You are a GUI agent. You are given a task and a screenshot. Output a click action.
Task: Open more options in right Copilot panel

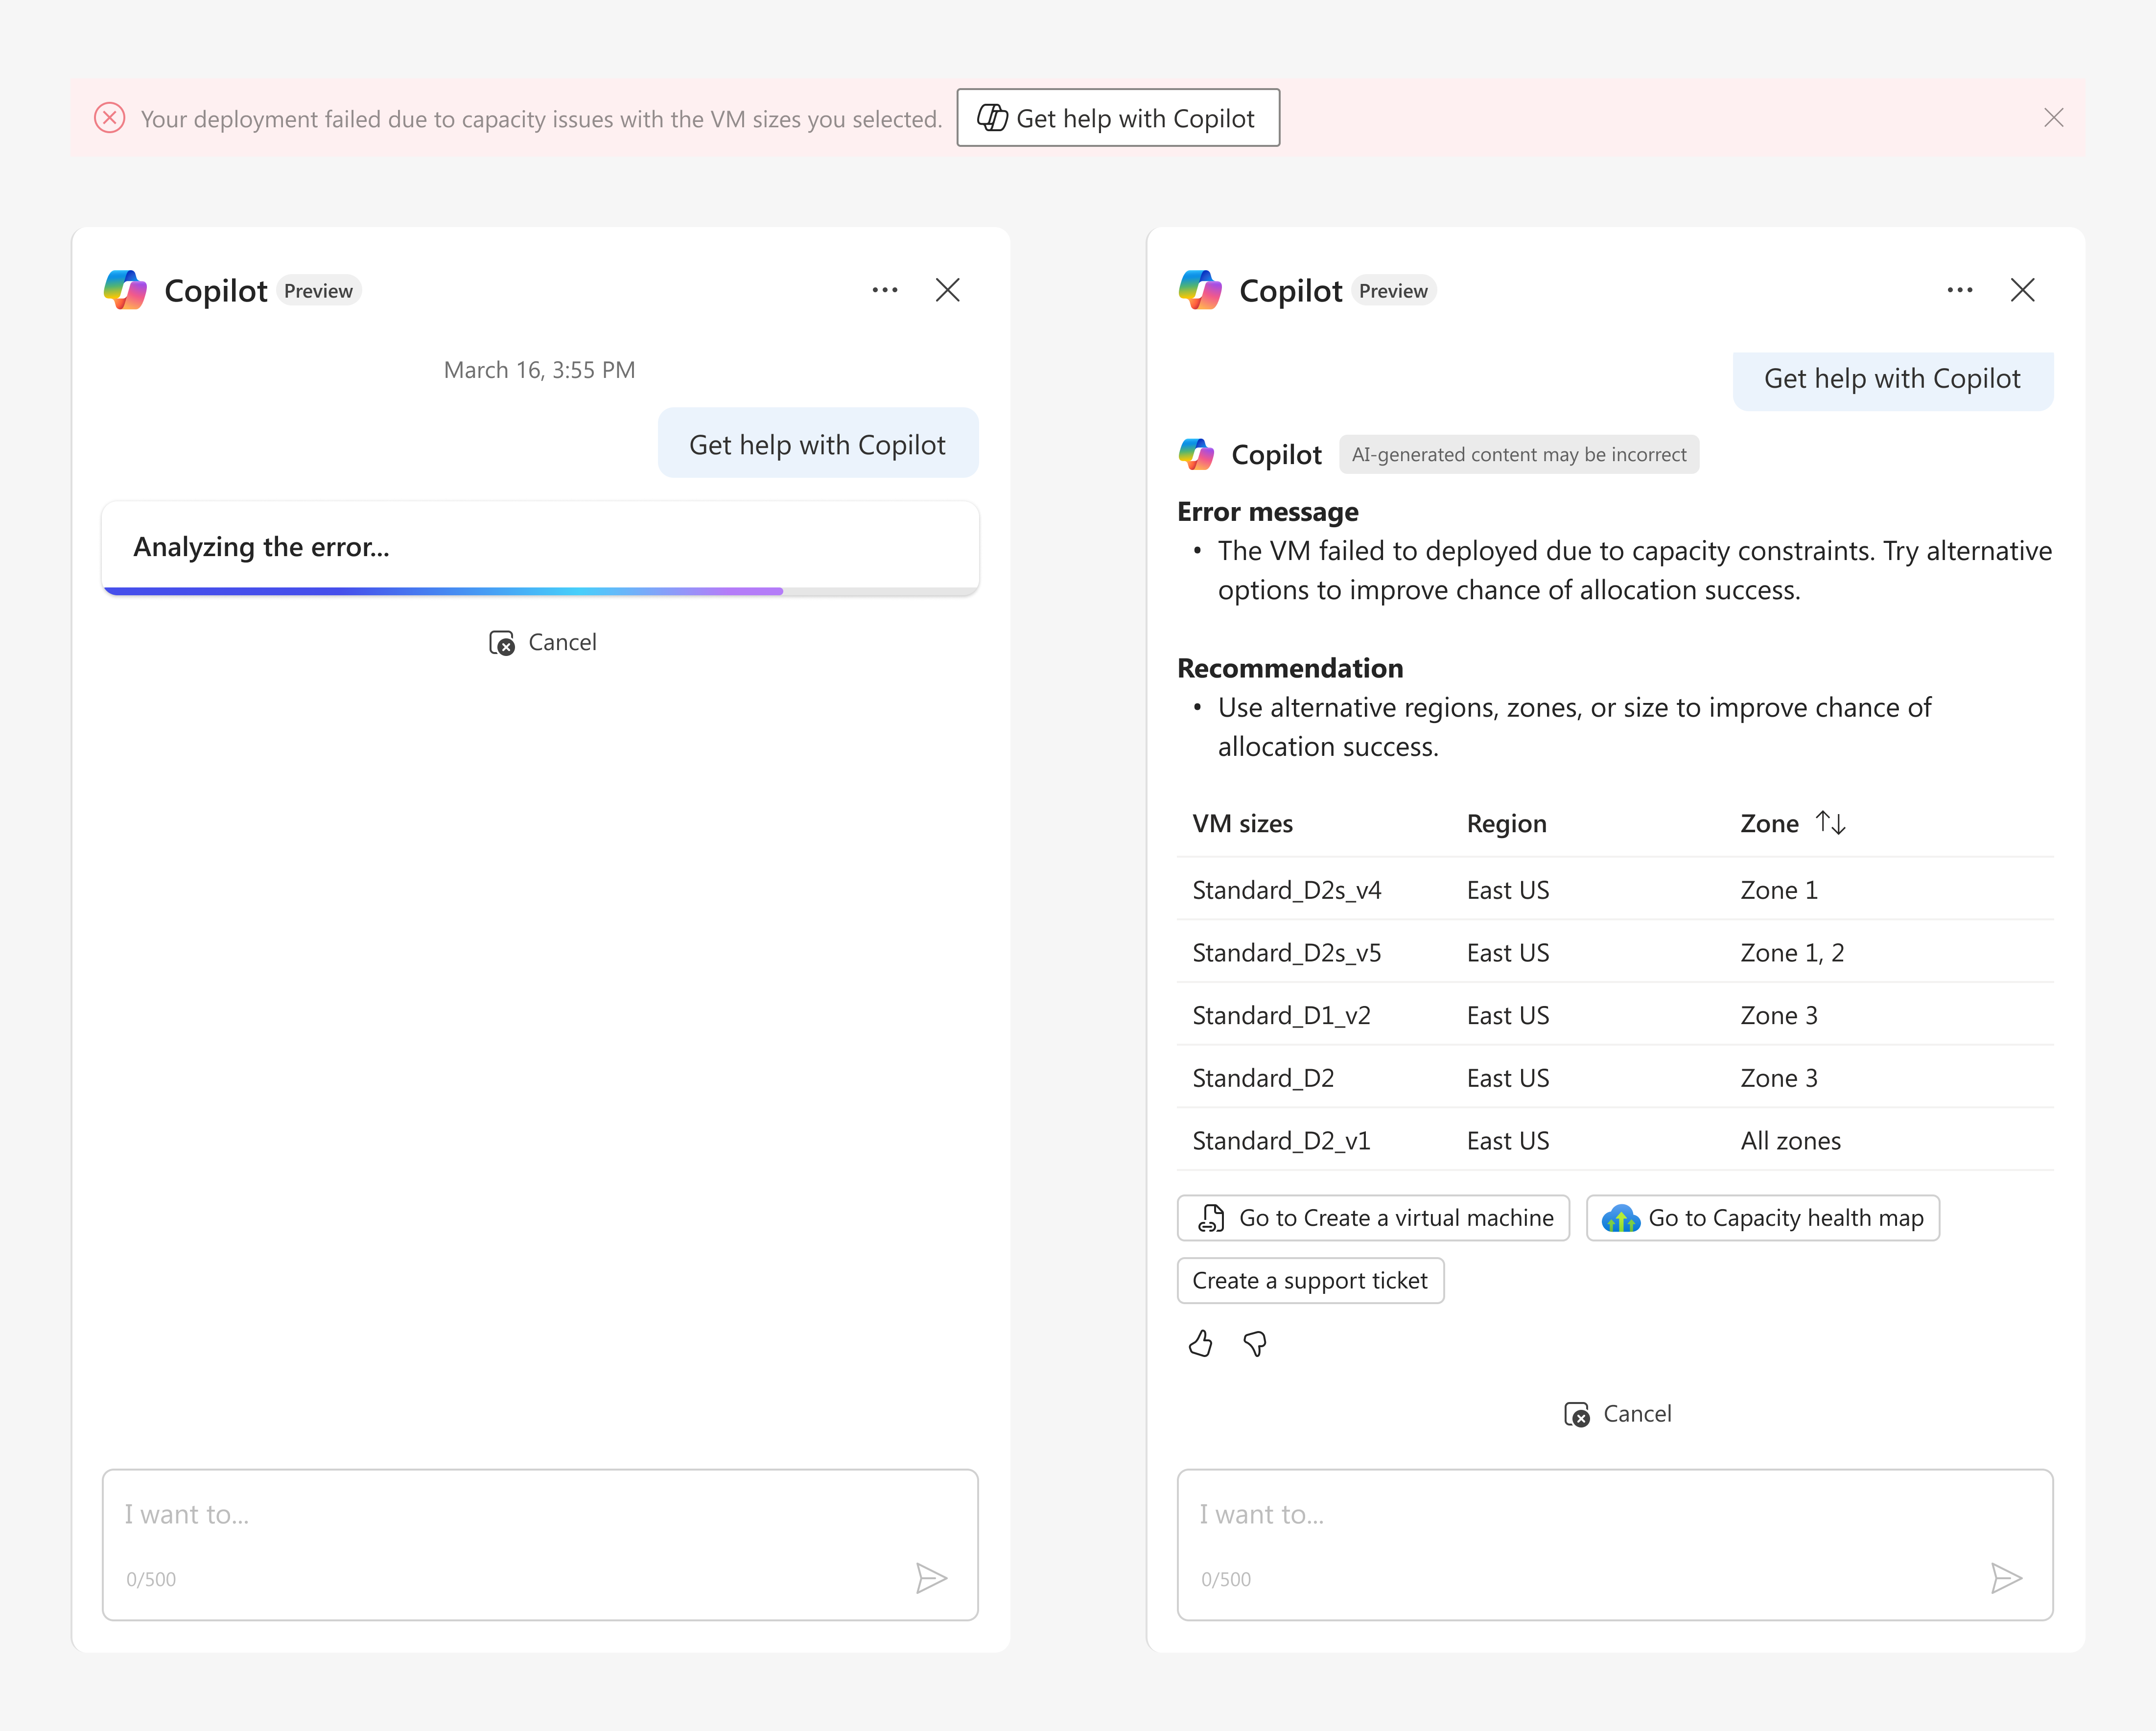(1960, 290)
